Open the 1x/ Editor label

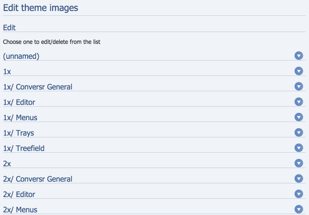(x=19, y=102)
